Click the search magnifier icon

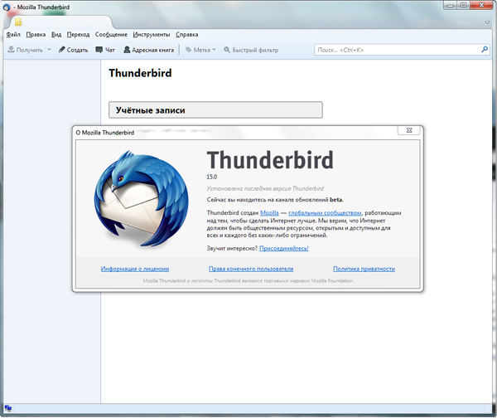[484, 50]
